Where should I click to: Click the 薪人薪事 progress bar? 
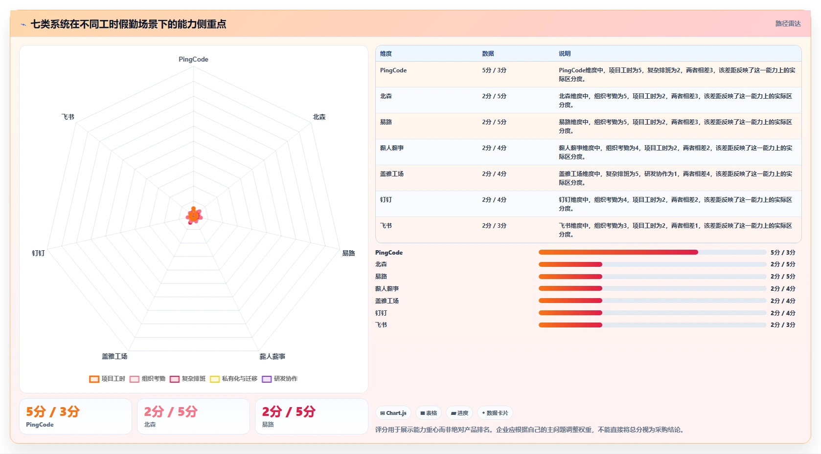click(x=652, y=288)
